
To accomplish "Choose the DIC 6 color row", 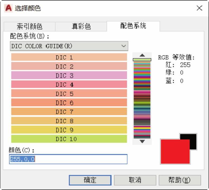I will click(x=69, y=103).
